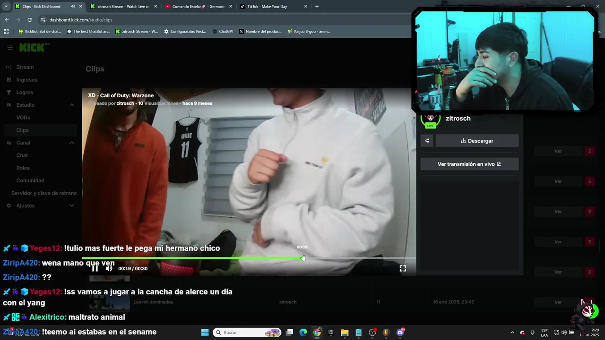Open KickBot bookmark

(x=40, y=32)
